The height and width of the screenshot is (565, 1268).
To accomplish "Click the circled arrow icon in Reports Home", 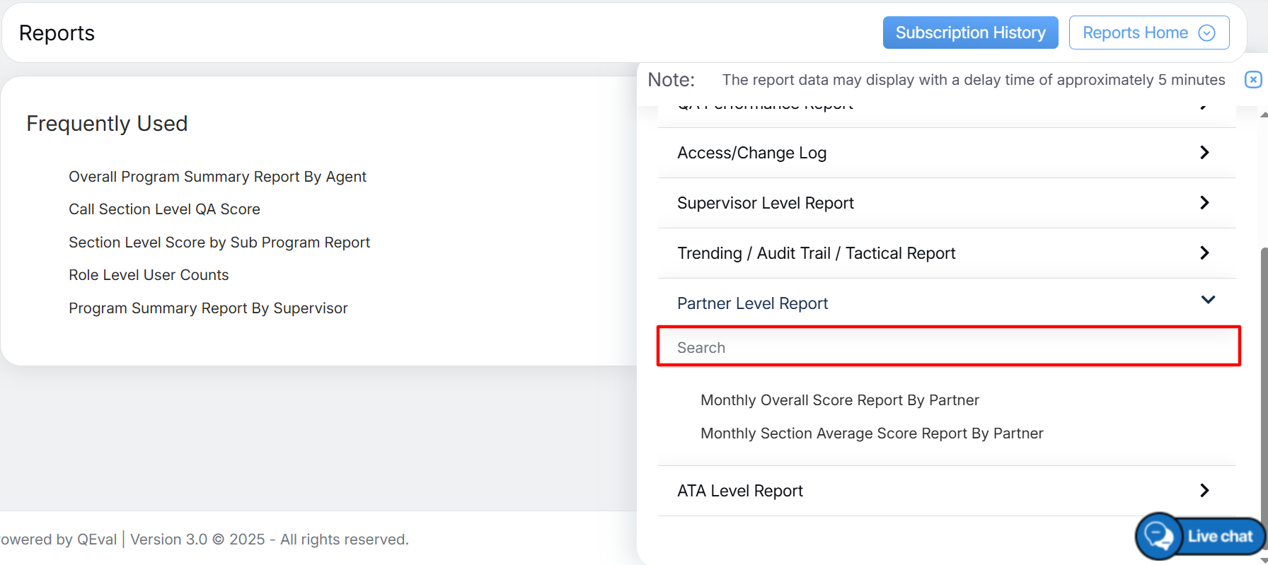I will point(1206,33).
